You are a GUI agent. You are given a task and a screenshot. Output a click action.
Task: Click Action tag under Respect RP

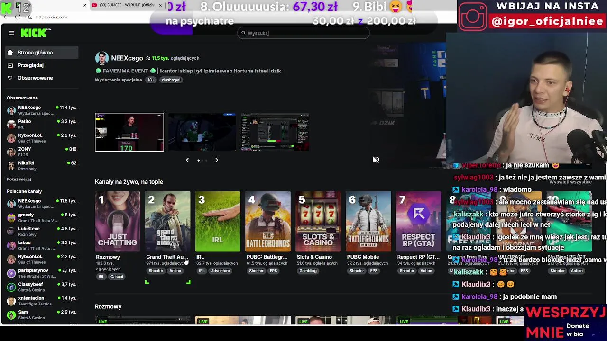tap(426, 271)
